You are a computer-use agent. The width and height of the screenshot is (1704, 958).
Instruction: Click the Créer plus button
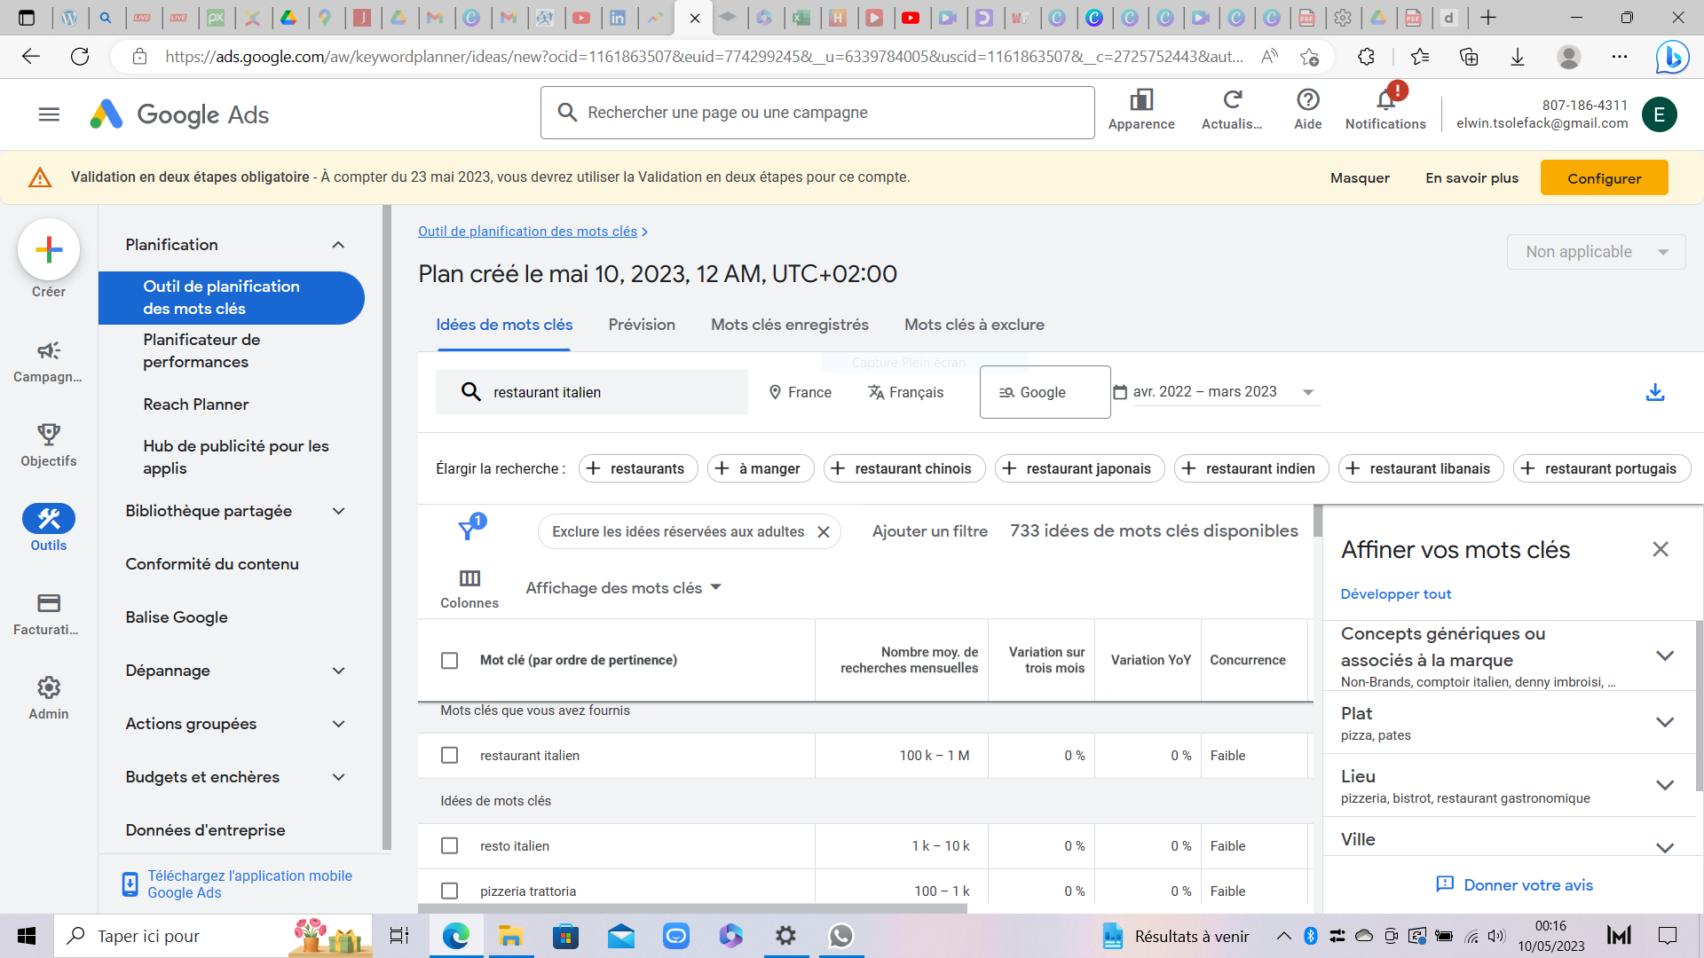click(x=49, y=249)
